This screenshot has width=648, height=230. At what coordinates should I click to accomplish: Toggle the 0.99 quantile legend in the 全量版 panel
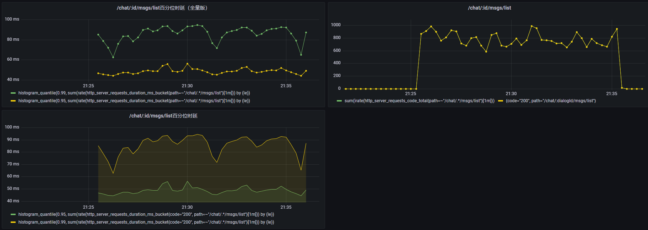pos(134,93)
